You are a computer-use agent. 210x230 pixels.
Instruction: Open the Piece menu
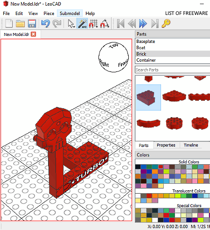(x=49, y=14)
